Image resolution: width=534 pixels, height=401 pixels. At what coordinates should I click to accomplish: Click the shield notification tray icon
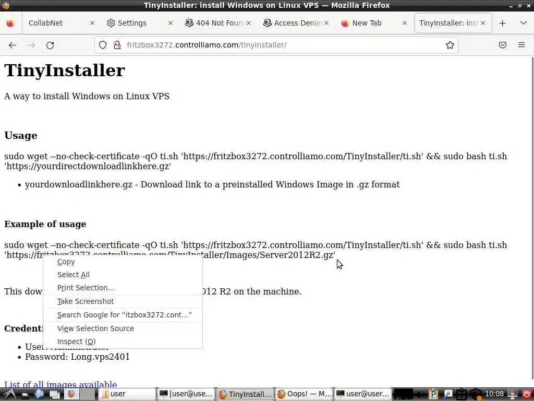coord(476,394)
